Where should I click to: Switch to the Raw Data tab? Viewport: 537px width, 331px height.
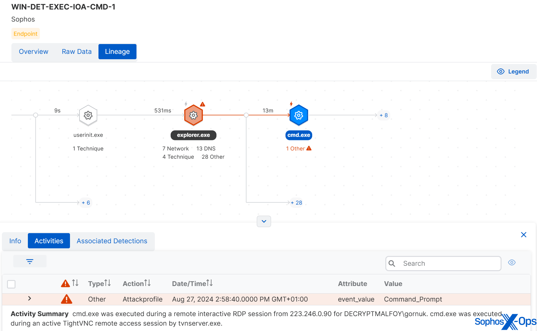(x=77, y=52)
